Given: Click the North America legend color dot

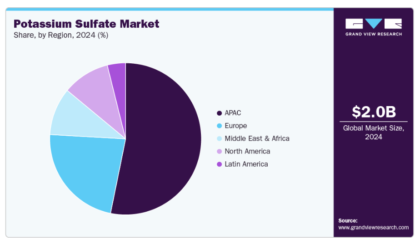Looking at the screenshot, I should (x=220, y=151).
